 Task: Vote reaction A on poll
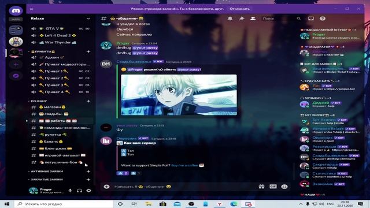(x=123, y=173)
